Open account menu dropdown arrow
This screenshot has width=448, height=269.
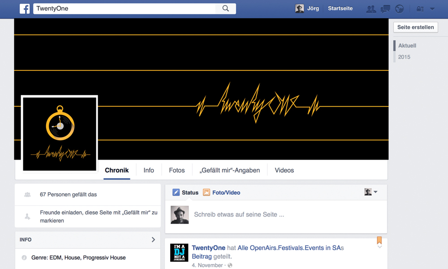coord(432,9)
